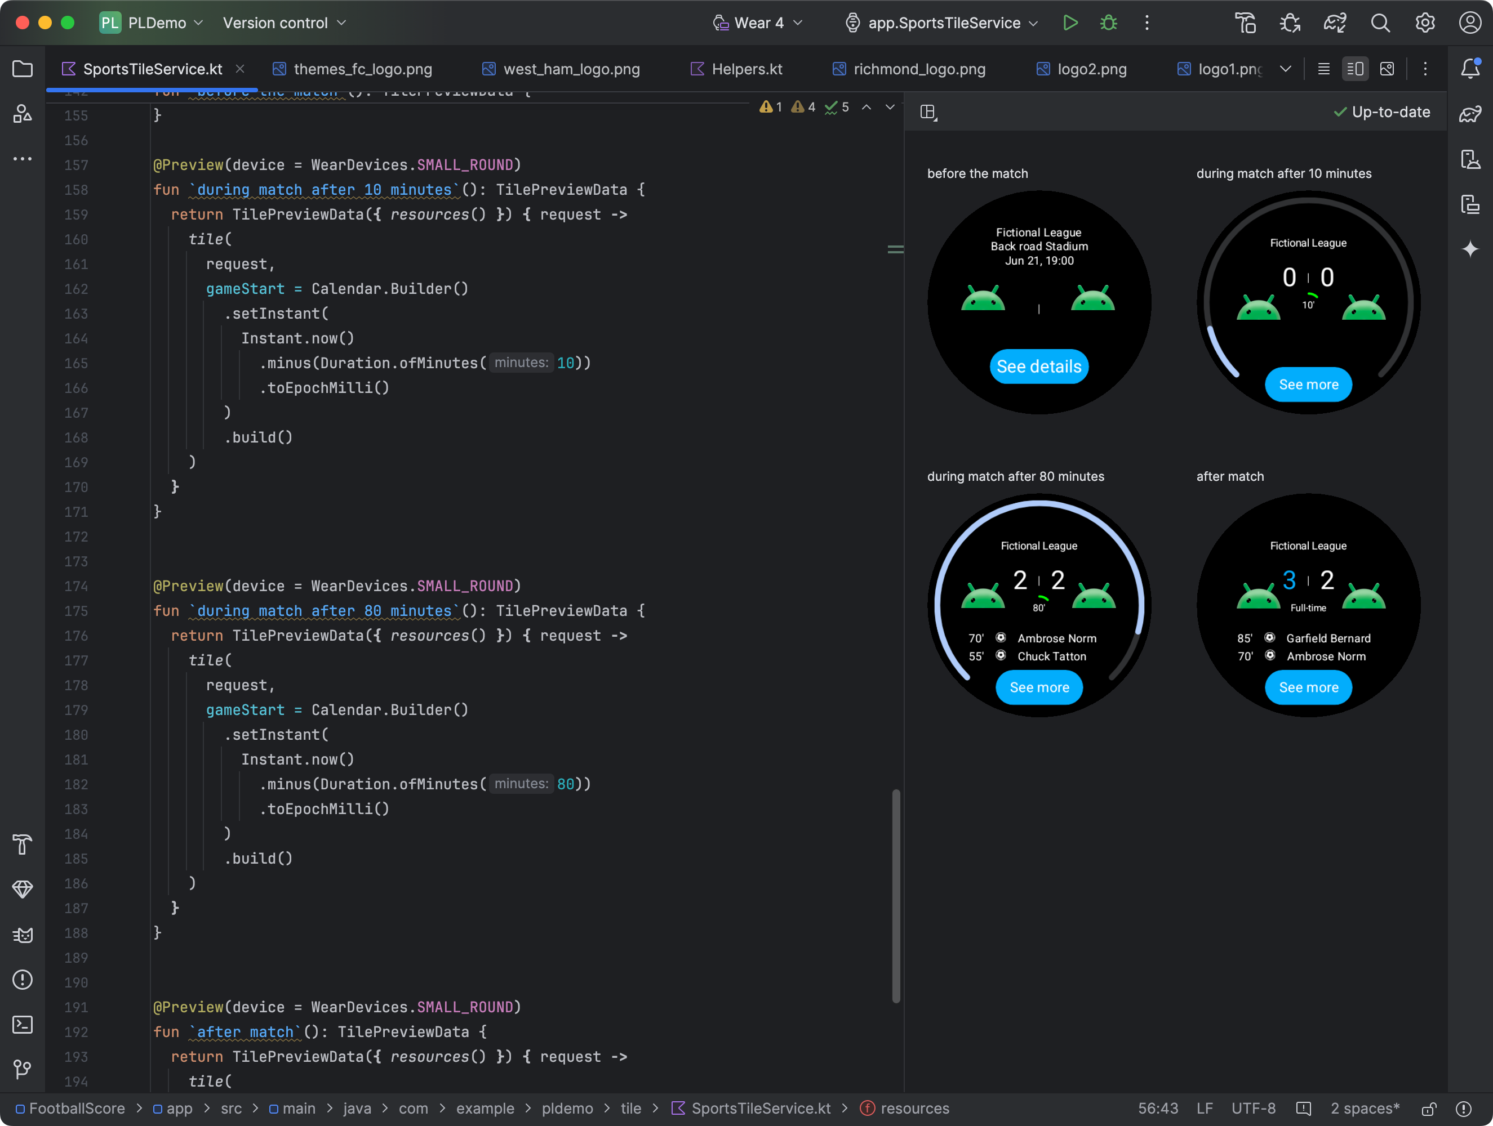Click the Run (play) button in toolbar
This screenshot has width=1493, height=1126.
point(1068,23)
